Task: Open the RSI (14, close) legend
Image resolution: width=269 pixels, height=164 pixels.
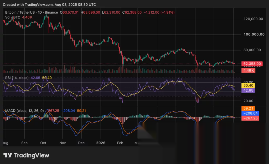Action: [x=17, y=78]
